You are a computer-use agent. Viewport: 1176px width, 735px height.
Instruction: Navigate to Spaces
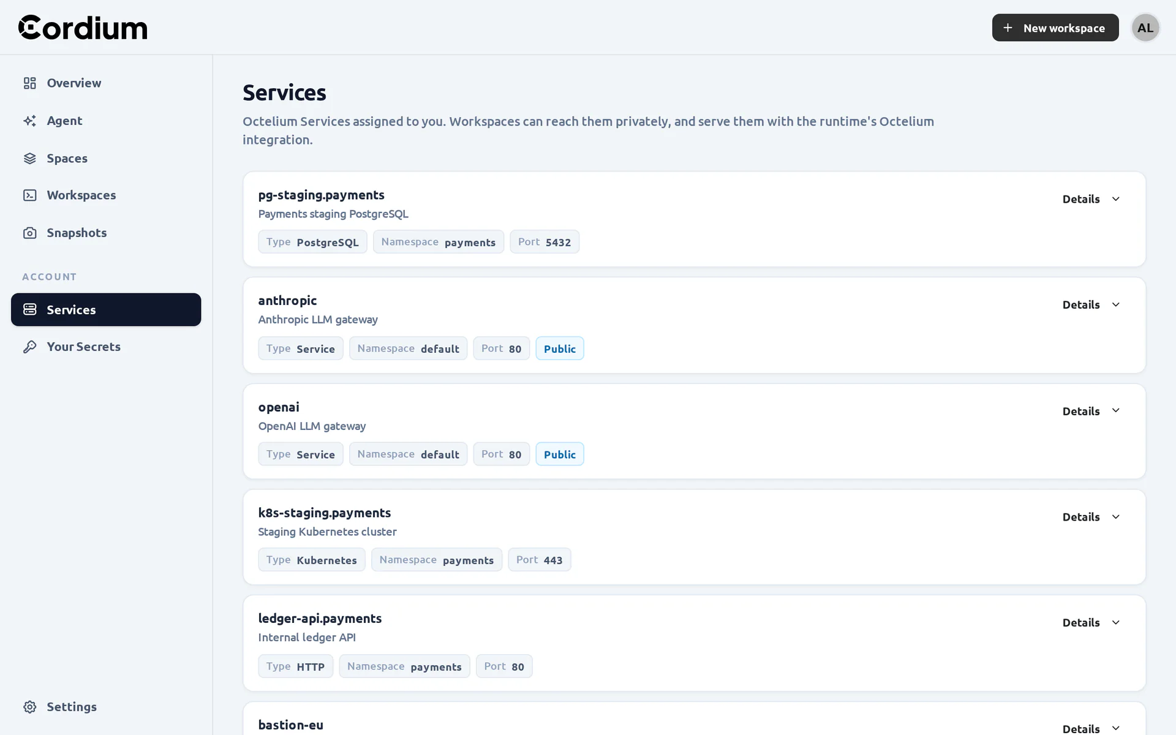pos(106,158)
